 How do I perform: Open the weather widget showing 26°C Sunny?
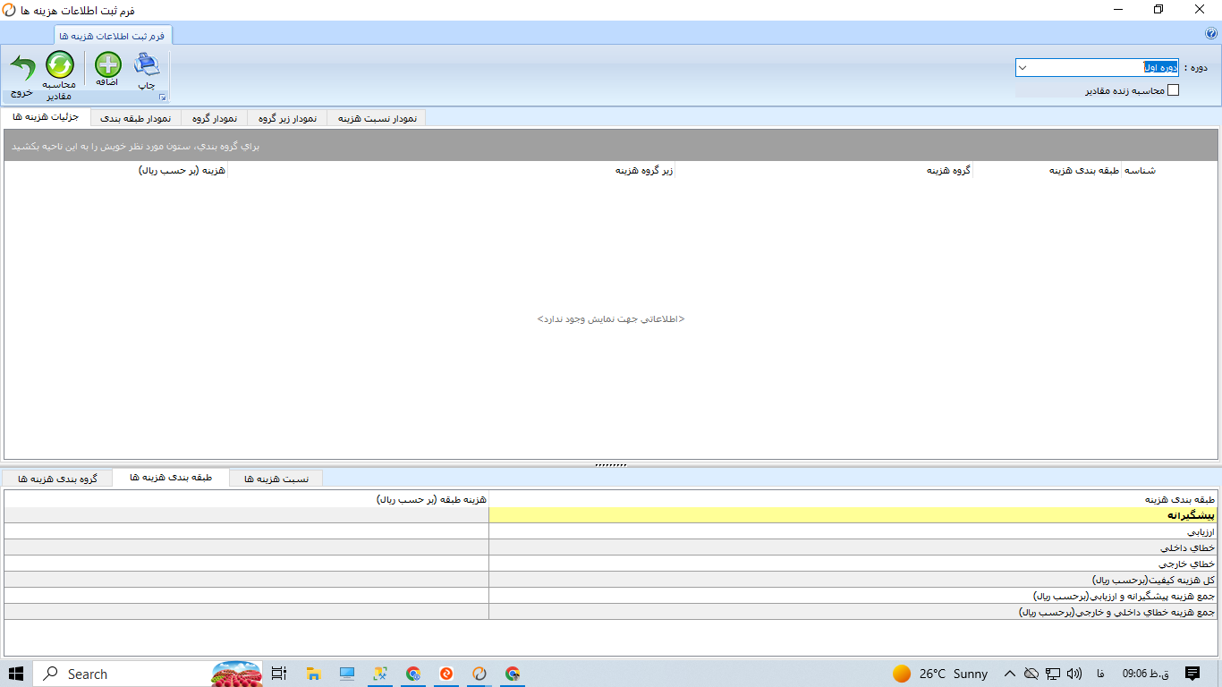click(941, 674)
